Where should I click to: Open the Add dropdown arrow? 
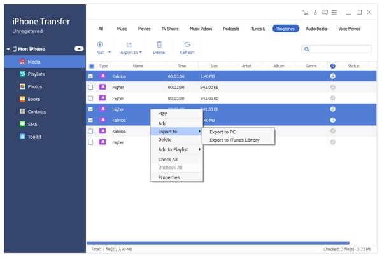110,52
